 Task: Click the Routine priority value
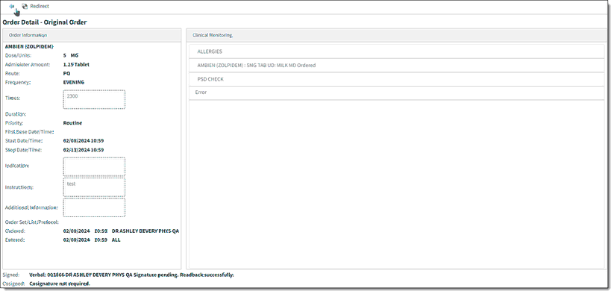click(x=72, y=123)
